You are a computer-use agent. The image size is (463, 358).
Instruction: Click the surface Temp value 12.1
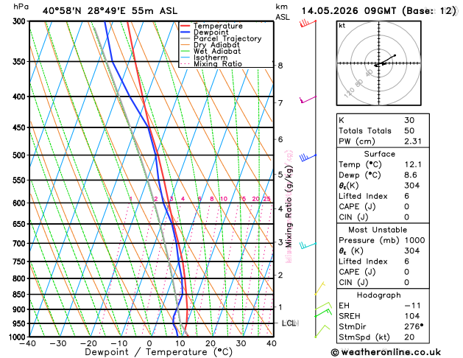(x=413, y=164)
